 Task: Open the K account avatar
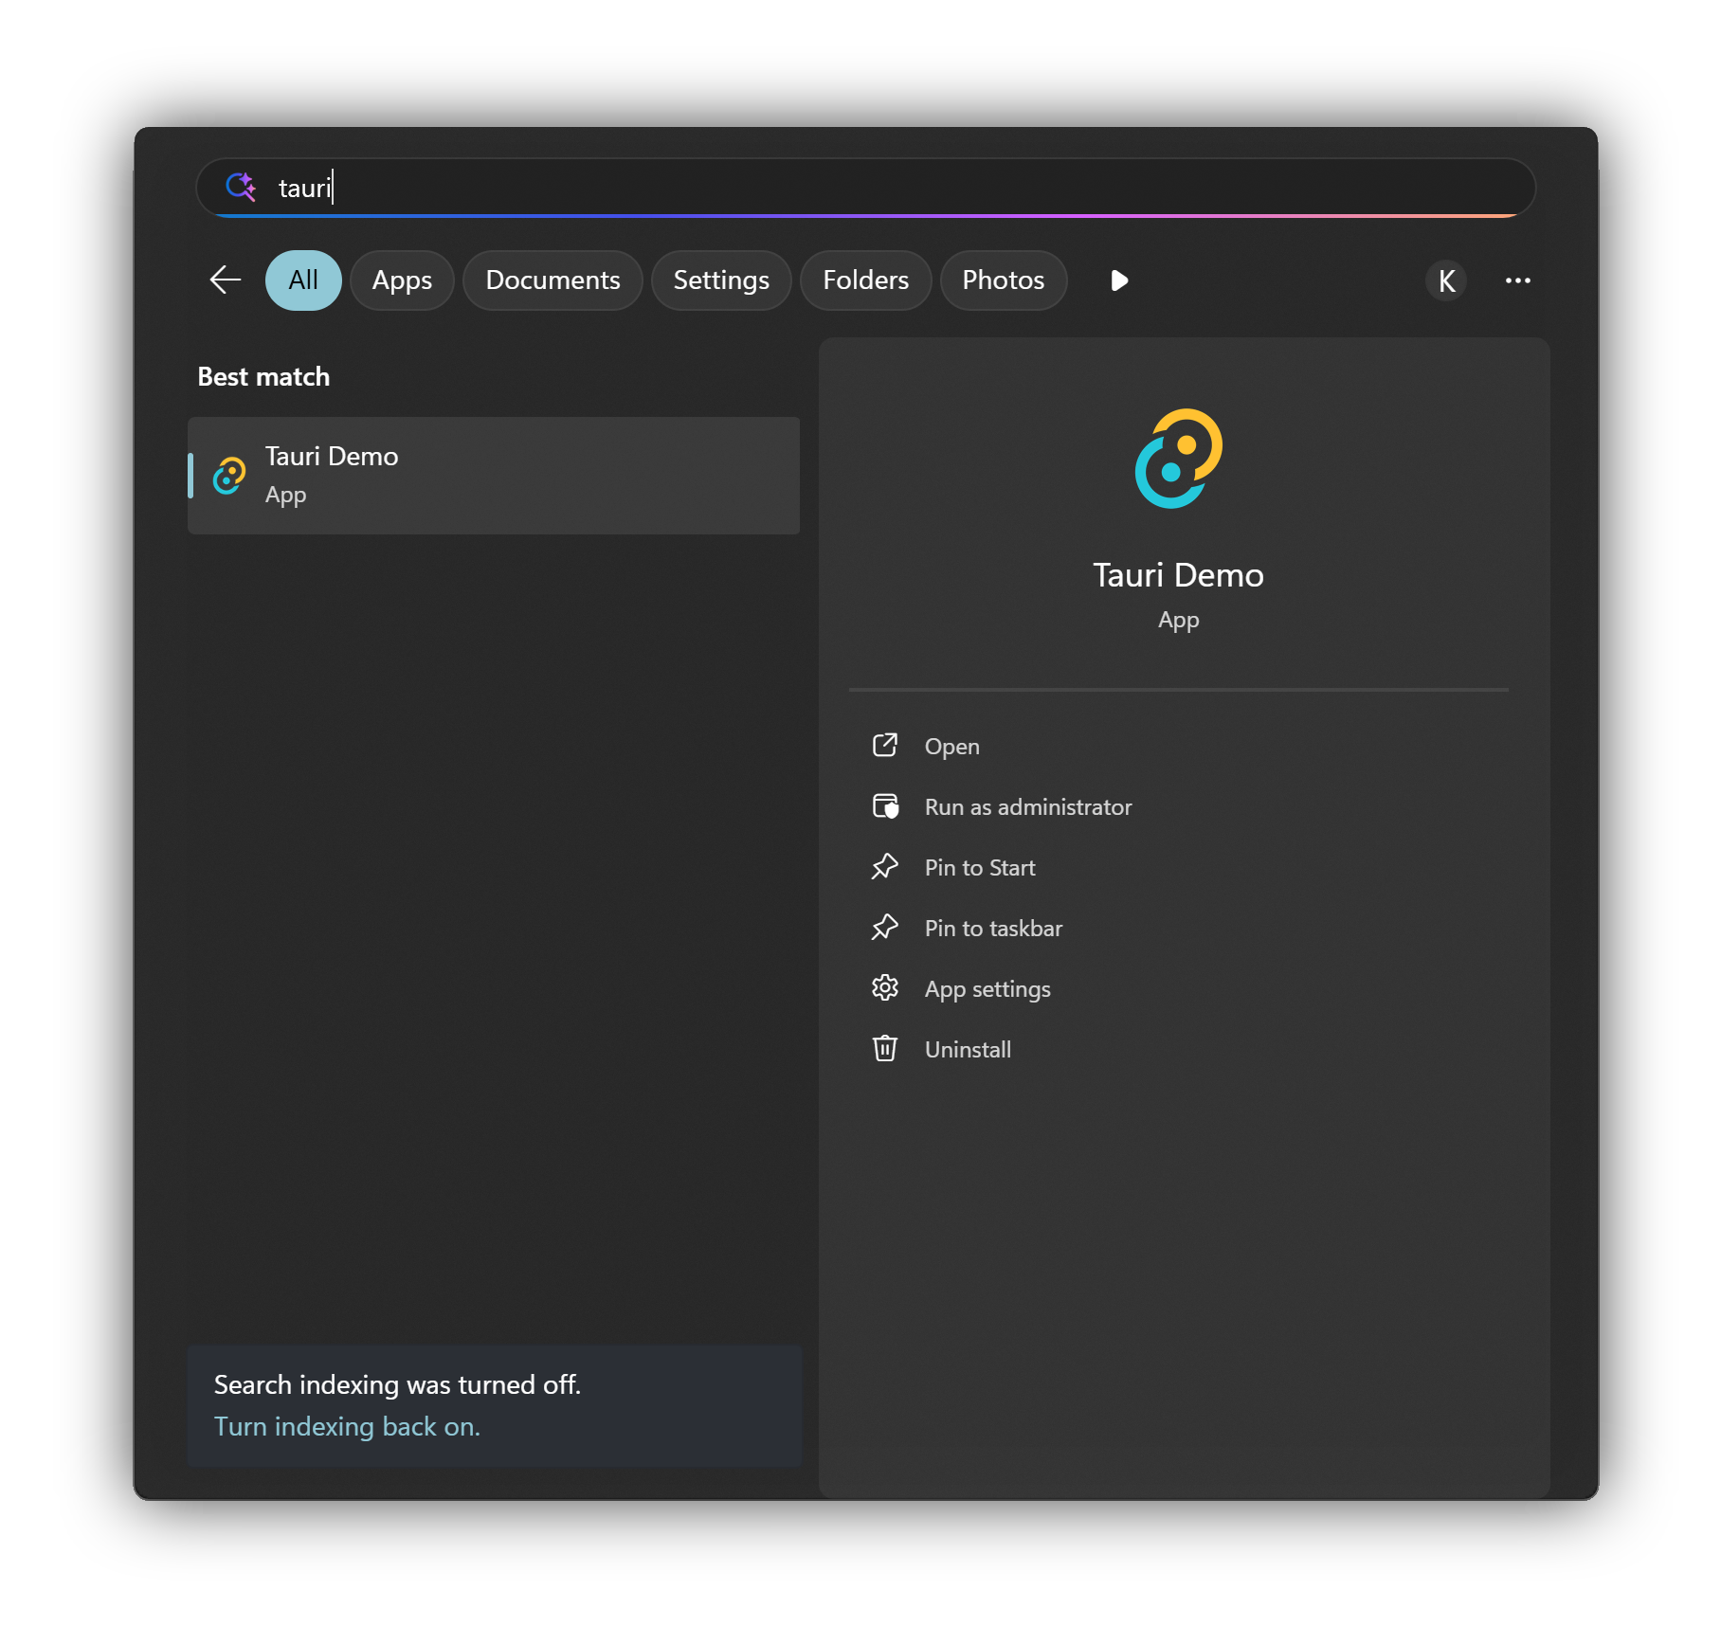[1446, 280]
